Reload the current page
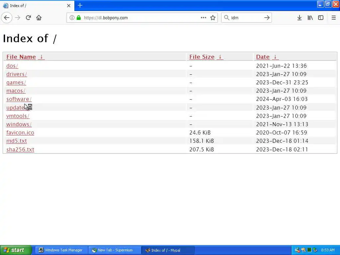Screen dimensions: 340x255 (28, 18)
